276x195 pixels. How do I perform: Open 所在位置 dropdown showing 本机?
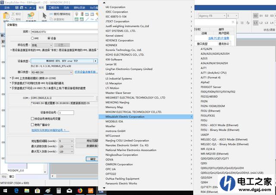click(42, 45)
